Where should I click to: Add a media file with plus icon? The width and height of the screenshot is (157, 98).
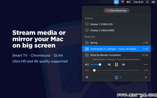click(146, 77)
